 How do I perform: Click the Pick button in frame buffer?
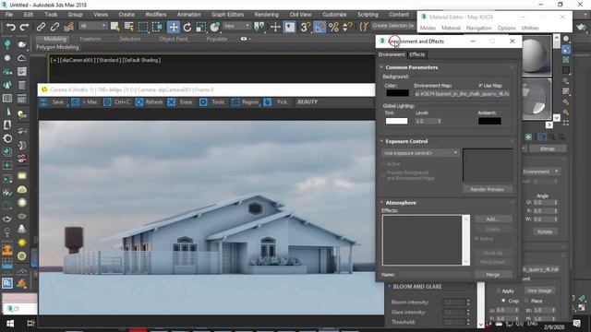(276, 102)
